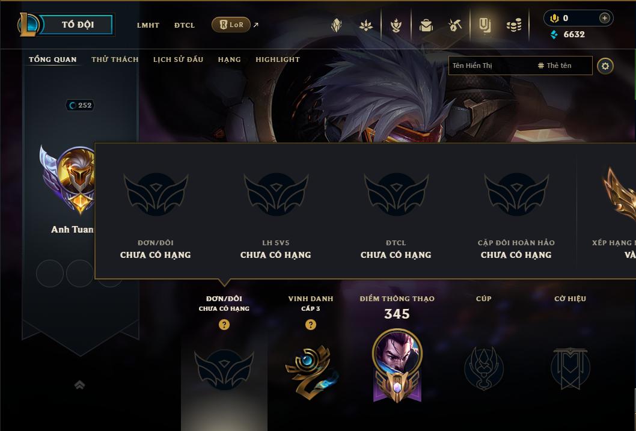The width and height of the screenshot is (636, 431).
Task: Switch to the Thử Thách tab
Action: pyautogui.click(x=115, y=60)
